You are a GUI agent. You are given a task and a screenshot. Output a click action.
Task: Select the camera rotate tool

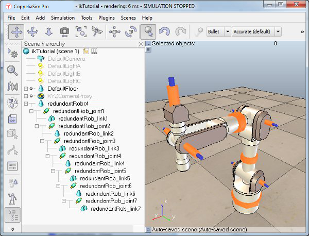(32, 31)
